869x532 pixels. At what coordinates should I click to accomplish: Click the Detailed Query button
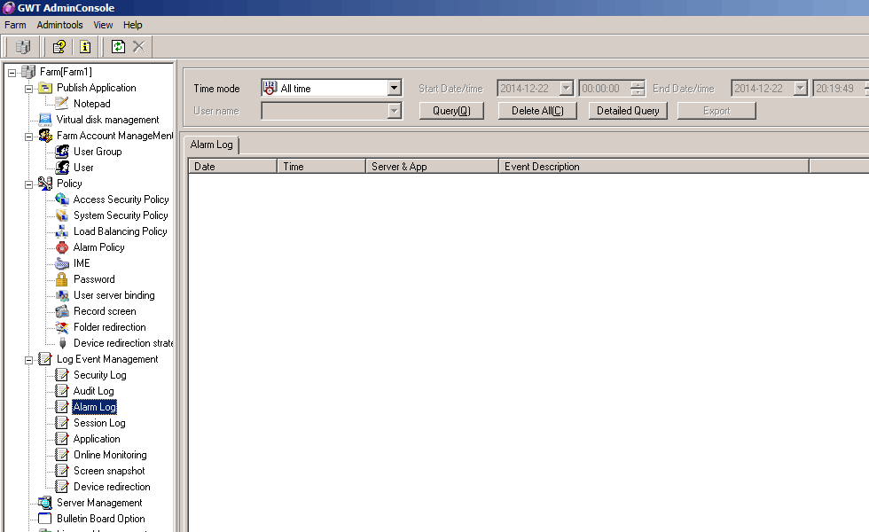pos(627,111)
